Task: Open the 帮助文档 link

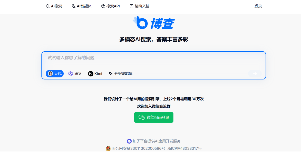Action: 140,6
